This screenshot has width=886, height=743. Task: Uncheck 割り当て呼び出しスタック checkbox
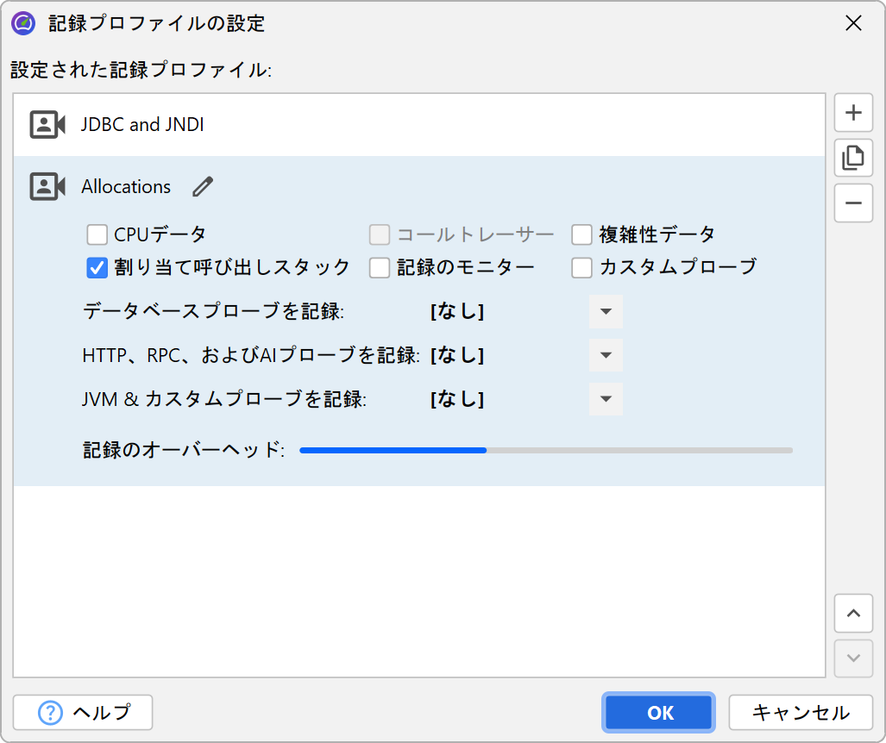pos(97,268)
